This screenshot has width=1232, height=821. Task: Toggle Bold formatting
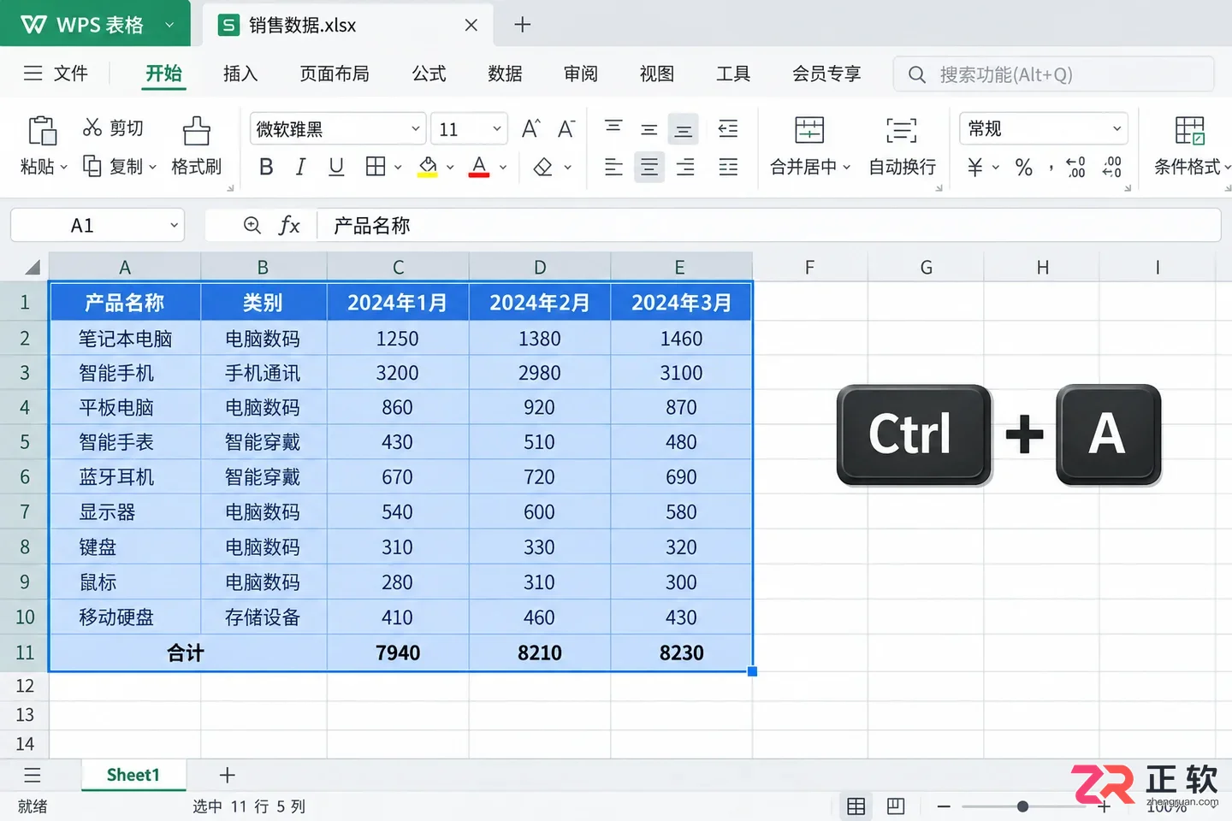point(266,167)
